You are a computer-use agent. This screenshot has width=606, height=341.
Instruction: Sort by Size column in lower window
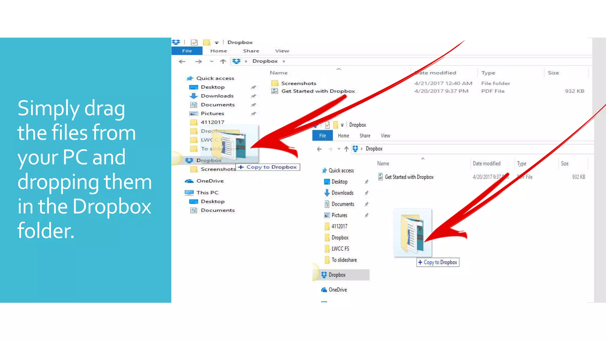point(564,163)
